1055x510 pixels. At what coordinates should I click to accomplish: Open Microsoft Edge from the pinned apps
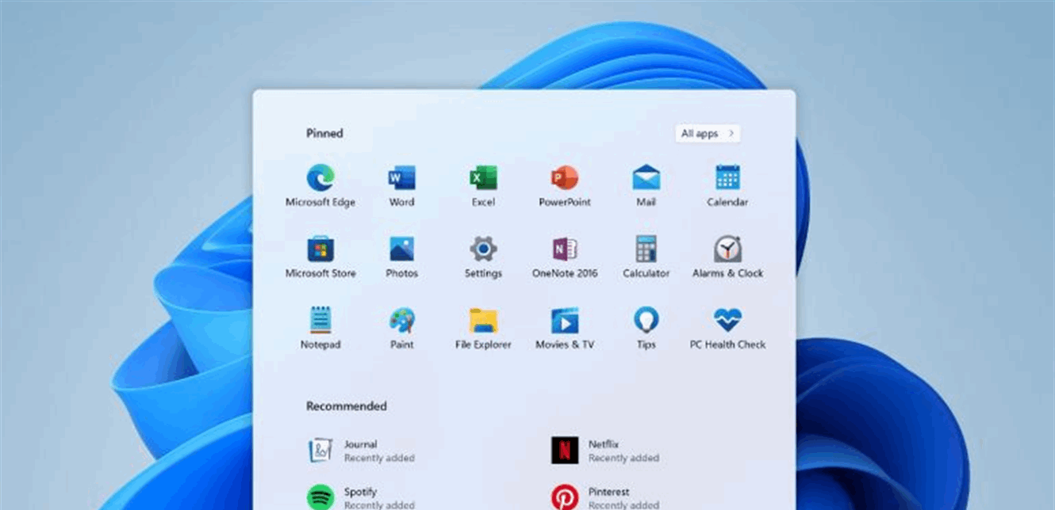click(x=320, y=181)
